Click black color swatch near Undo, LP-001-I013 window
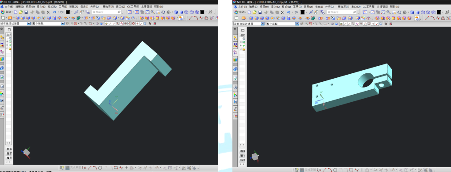The height and width of the screenshot is (172, 451). [68, 12]
